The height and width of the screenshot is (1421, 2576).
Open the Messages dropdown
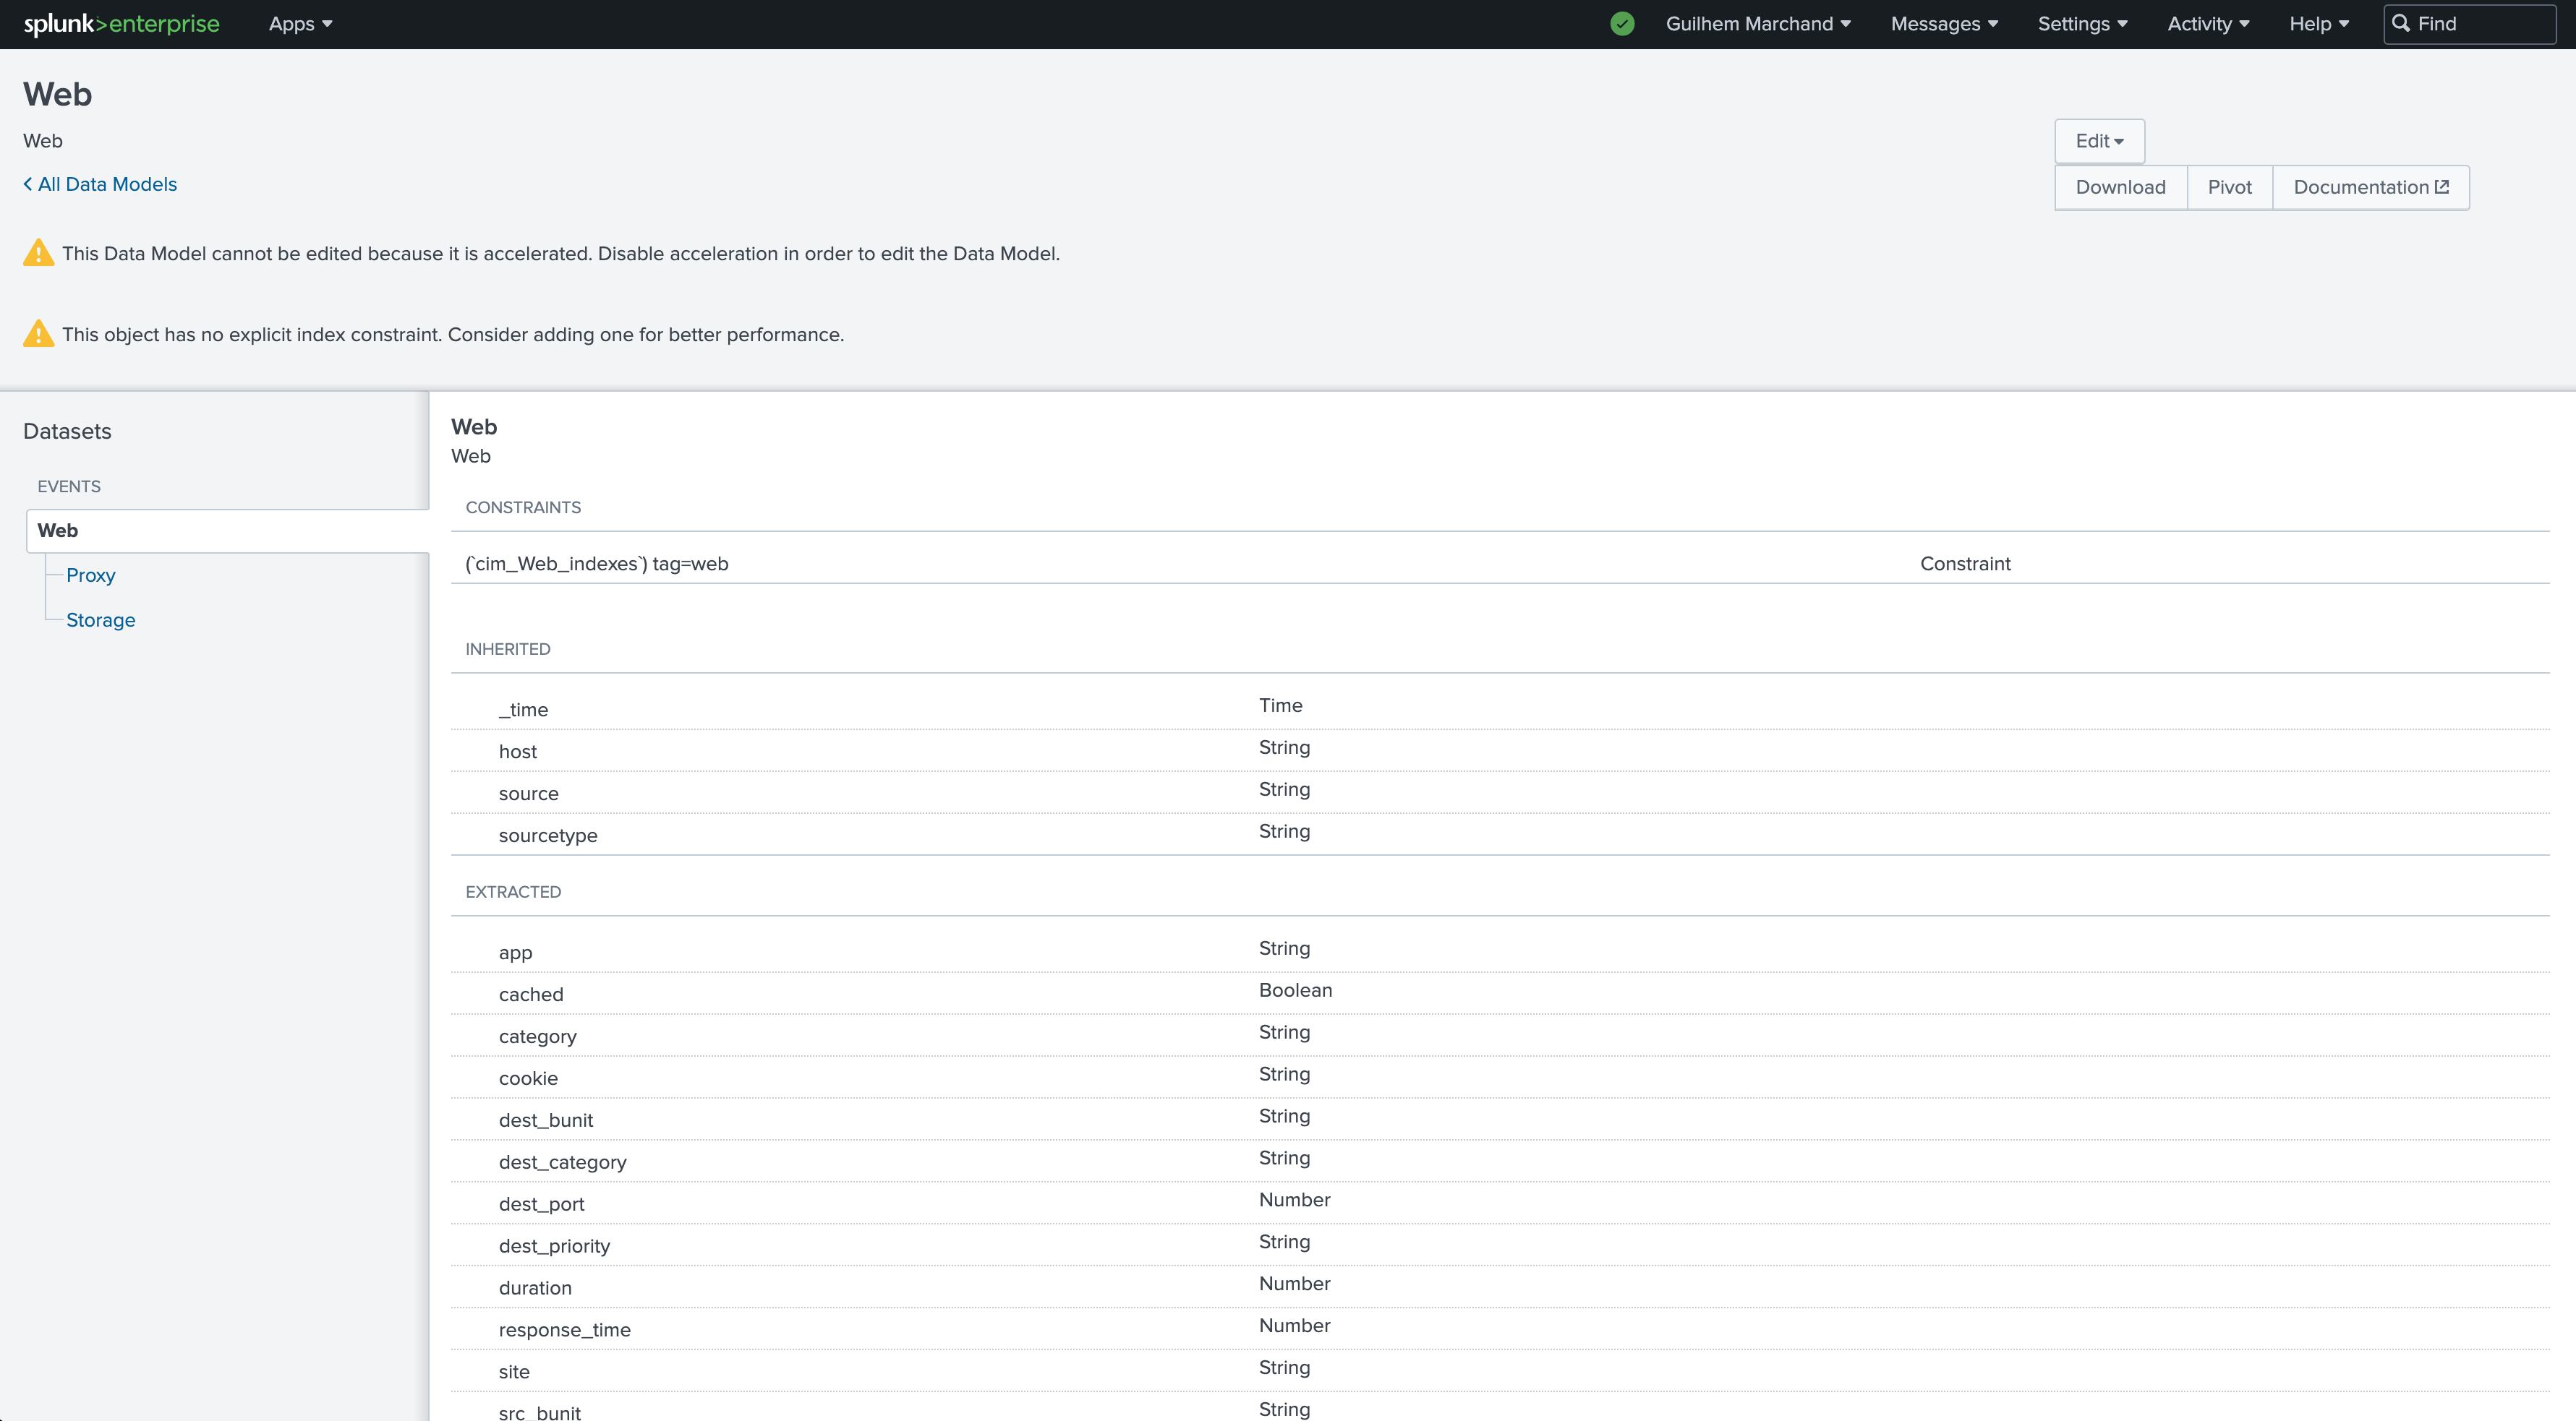click(1943, 24)
